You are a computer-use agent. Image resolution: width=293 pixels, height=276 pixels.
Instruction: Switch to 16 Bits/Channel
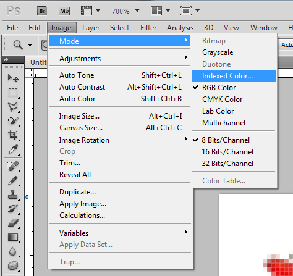[x=234, y=152]
